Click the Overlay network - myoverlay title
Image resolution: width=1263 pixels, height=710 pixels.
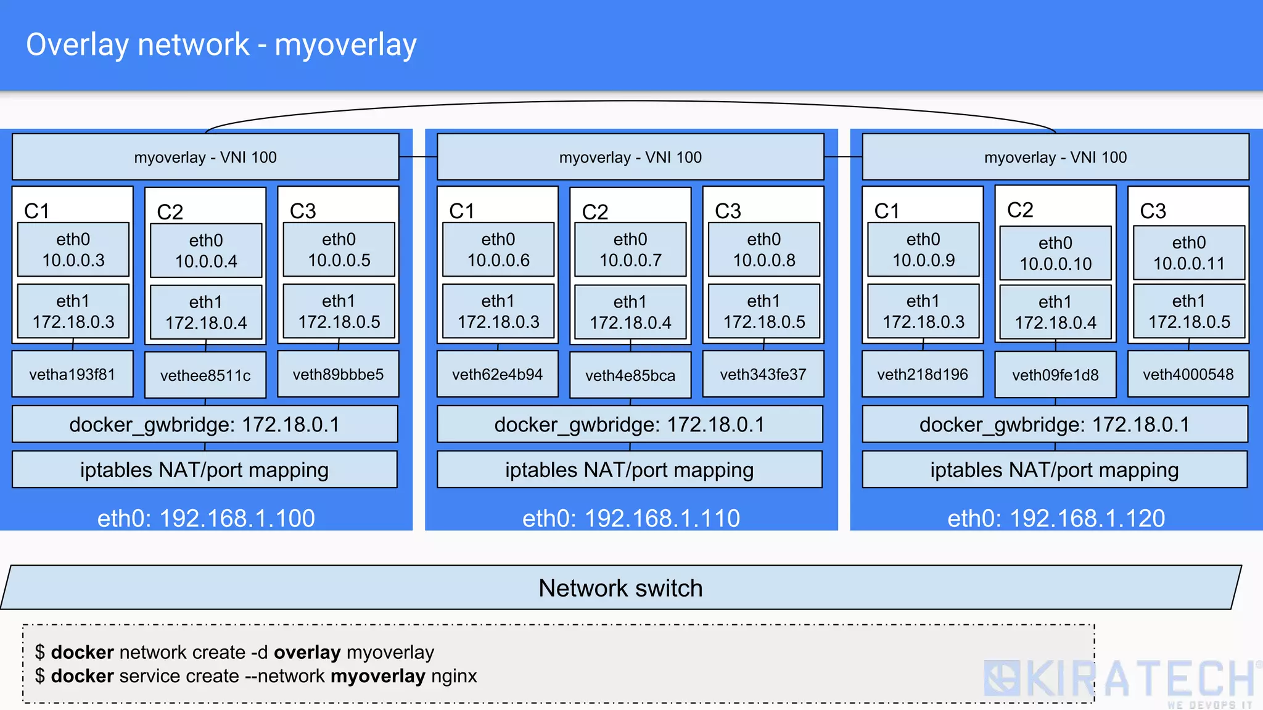221,45
